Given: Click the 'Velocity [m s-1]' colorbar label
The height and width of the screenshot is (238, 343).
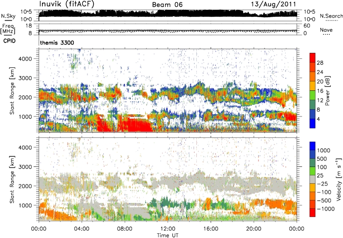Looking at the screenshot, I should point(339,179).
